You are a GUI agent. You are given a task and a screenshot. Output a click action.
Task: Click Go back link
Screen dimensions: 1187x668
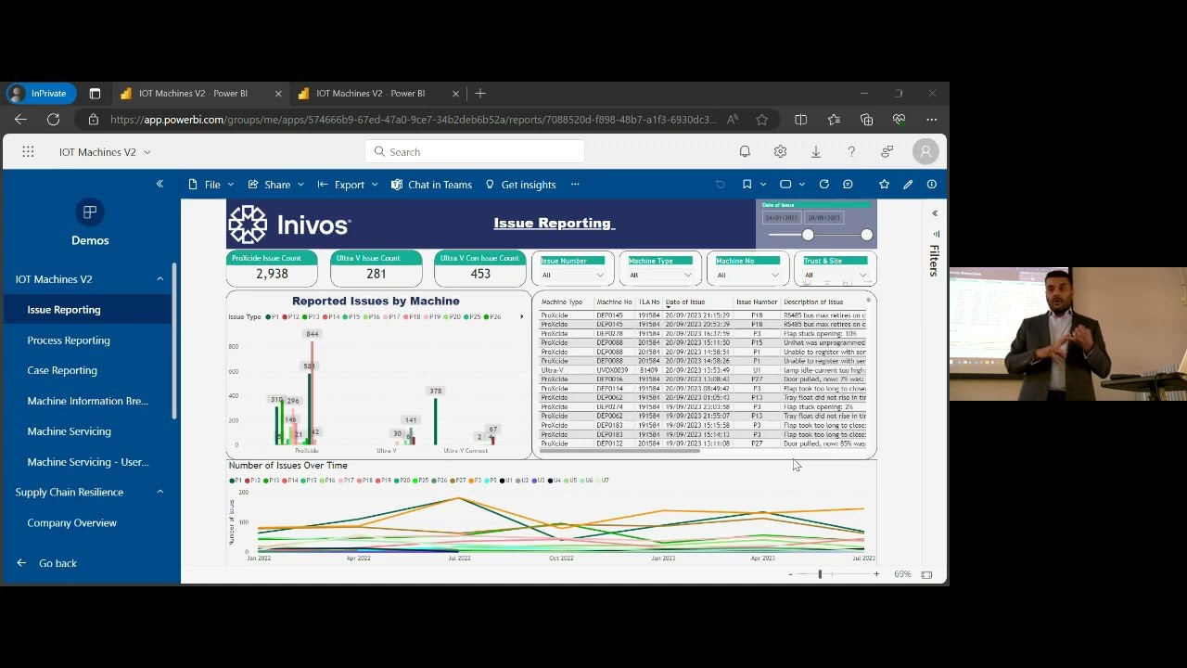pos(46,563)
